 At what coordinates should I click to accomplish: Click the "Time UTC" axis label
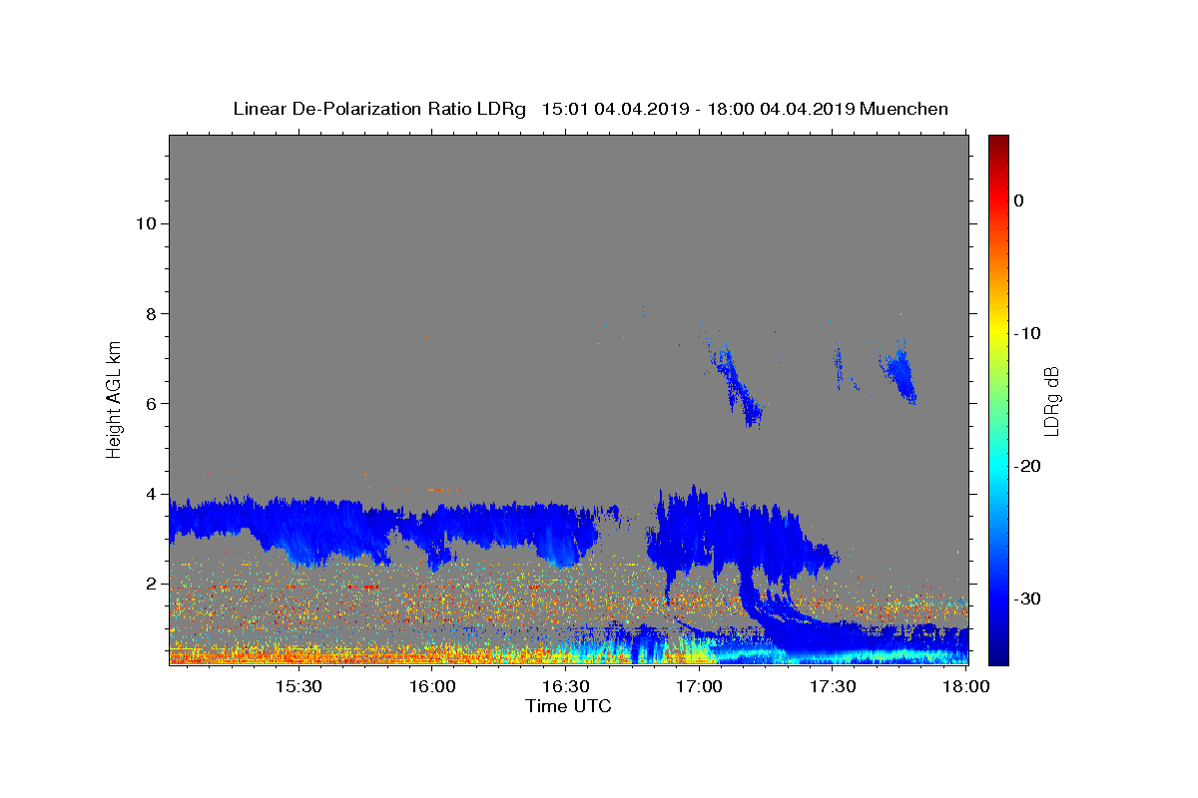(568, 706)
